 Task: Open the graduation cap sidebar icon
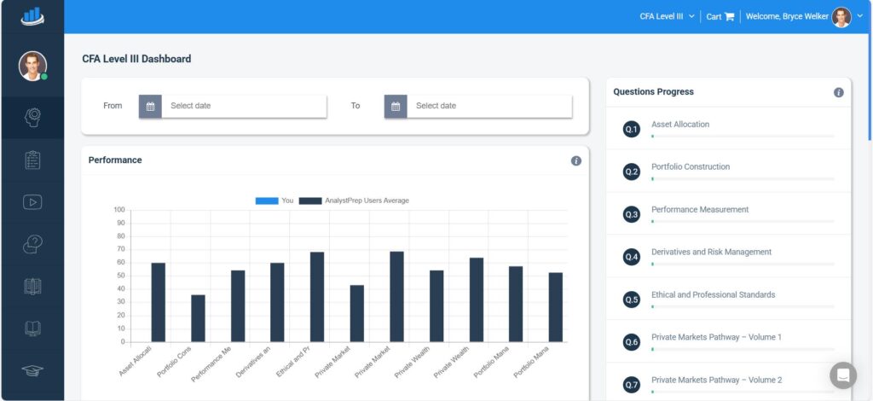[32, 369]
